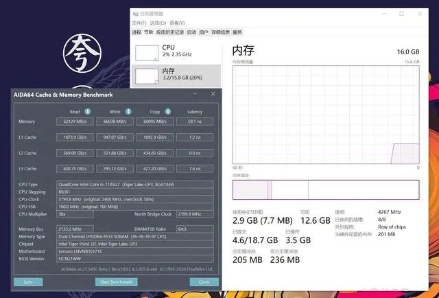Screen dimensions: 439x298
Task: Select the CPU usage thumbnail graph
Action: tap(147, 54)
